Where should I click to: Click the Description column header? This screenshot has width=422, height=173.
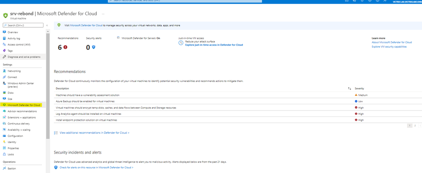point(63,88)
